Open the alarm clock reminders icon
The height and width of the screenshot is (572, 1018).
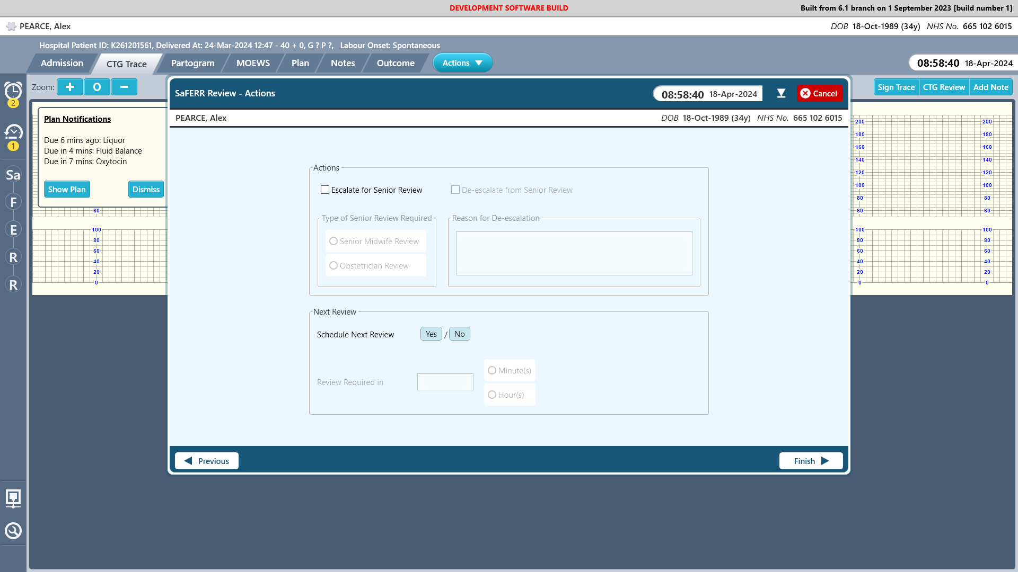(13, 91)
